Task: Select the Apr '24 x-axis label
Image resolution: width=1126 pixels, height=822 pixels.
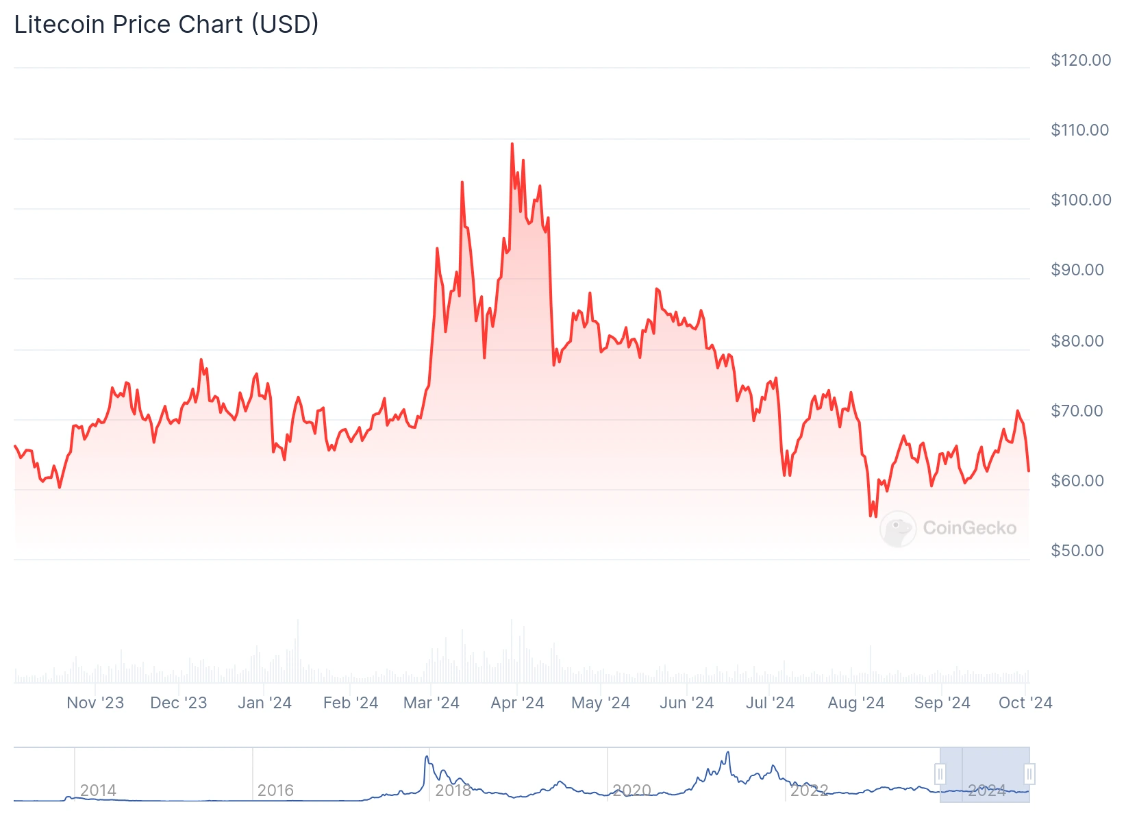Action: click(517, 703)
